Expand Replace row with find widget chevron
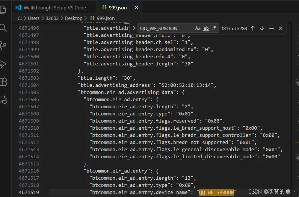This screenshot has width=299, height=197. coord(134,28)
